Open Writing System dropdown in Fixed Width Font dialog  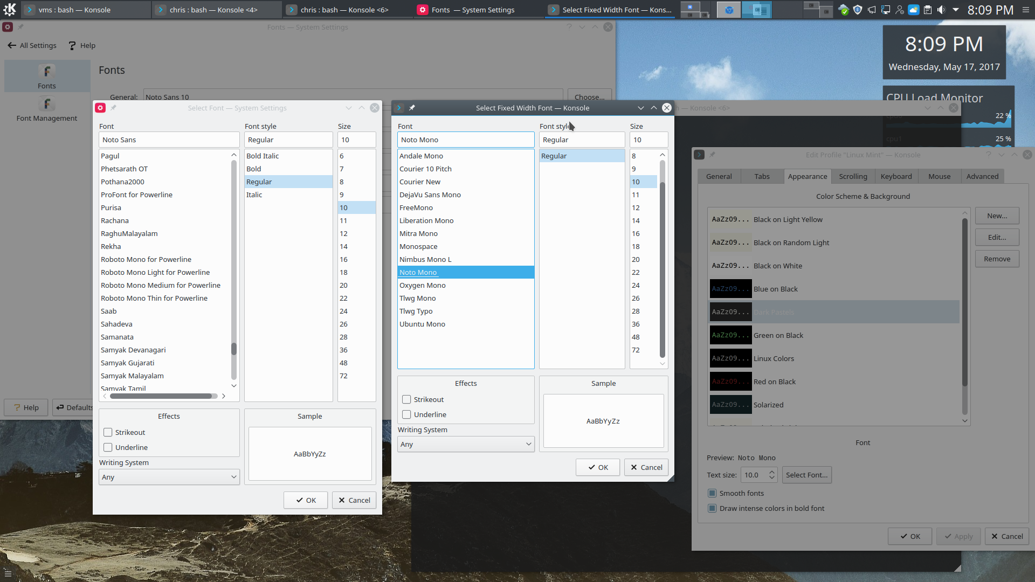click(466, 444)
